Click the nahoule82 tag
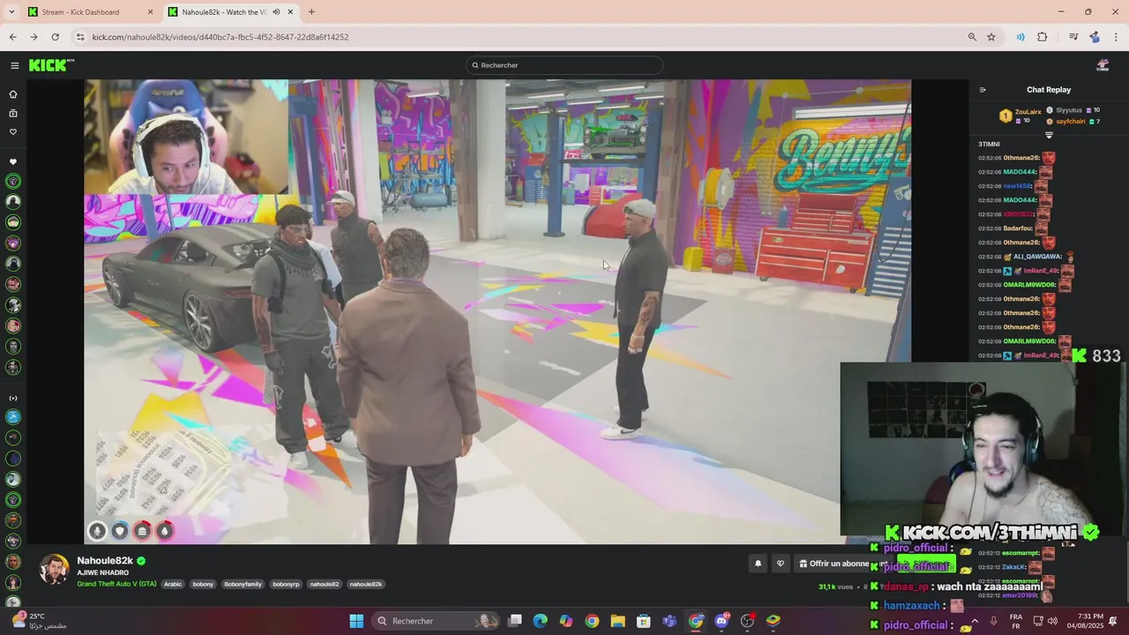This screenshot has width=1129, height=635. (x=324, y=584)
